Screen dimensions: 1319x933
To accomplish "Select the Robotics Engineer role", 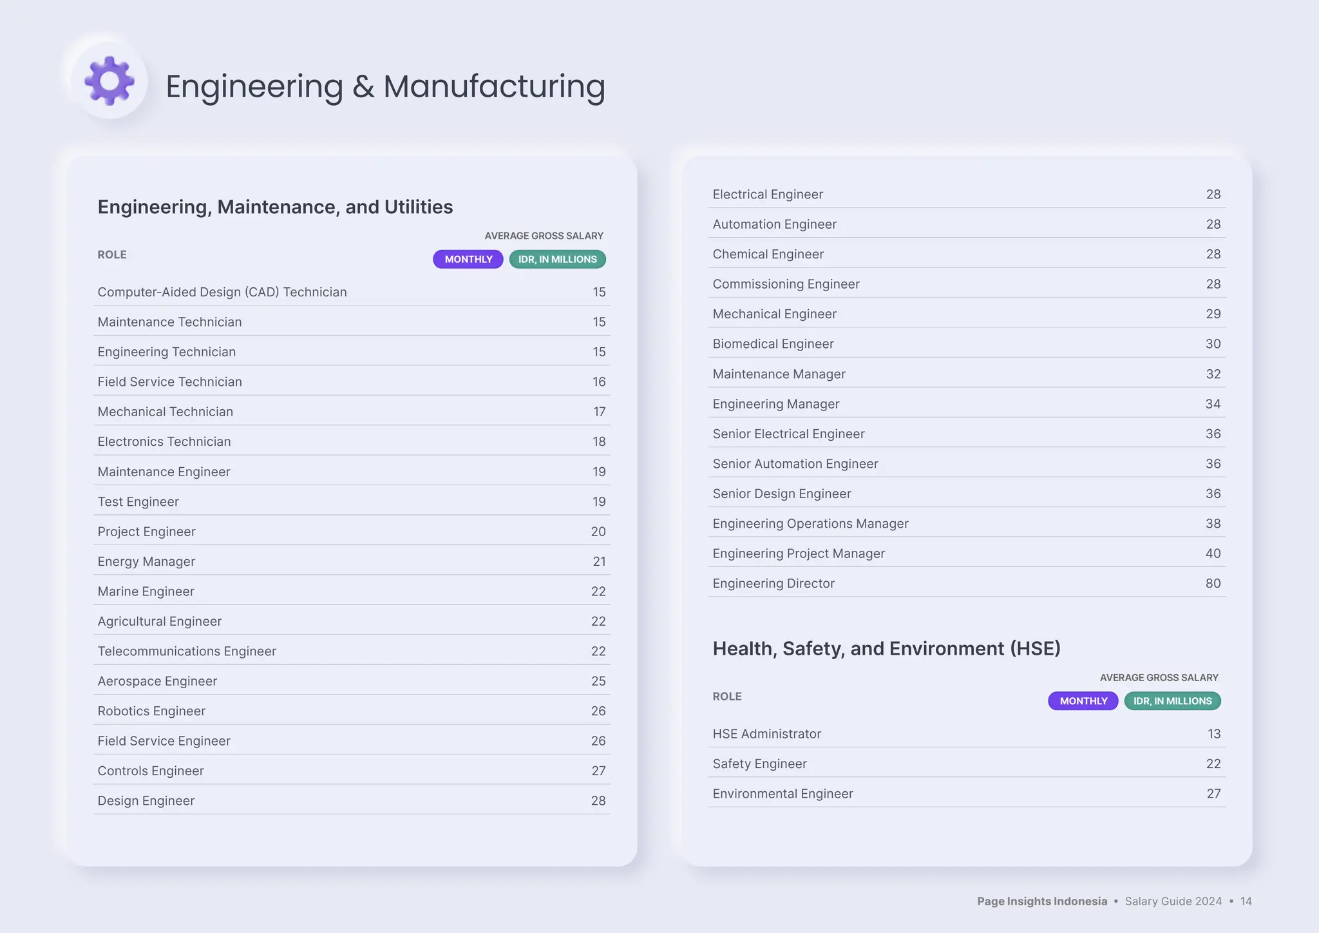I will (151, 711).
